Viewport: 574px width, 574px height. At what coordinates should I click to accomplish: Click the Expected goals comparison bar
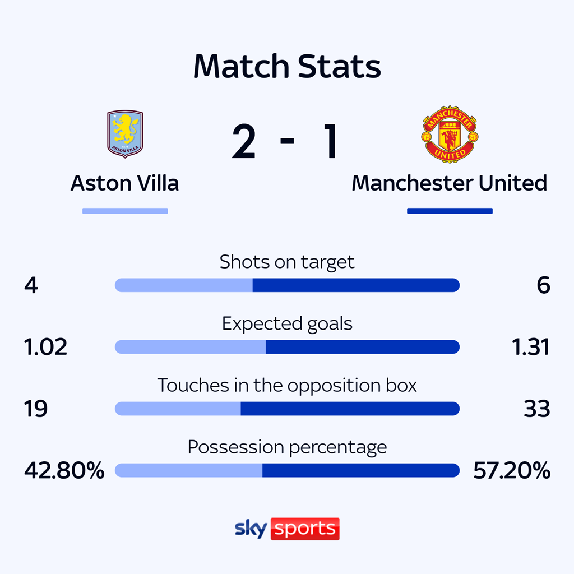287,347
